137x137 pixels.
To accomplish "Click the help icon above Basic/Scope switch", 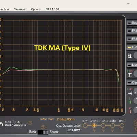I will pos(43,127).
